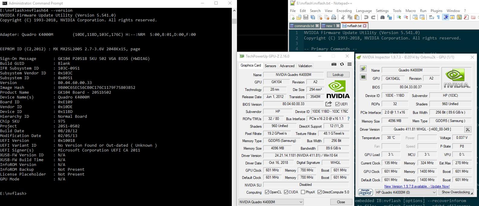This screenshot has width=479, height=206.
Task: Click NVIDIA Inspector screenshot upload icon
Action: click(363, 69)
